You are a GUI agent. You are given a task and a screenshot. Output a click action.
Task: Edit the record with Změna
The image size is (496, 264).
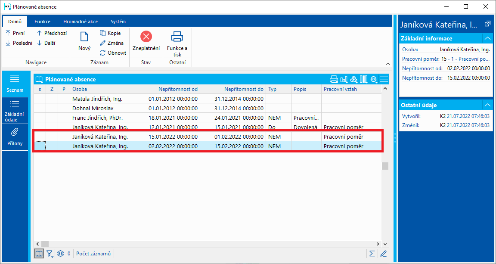click(x=112, y=43)
